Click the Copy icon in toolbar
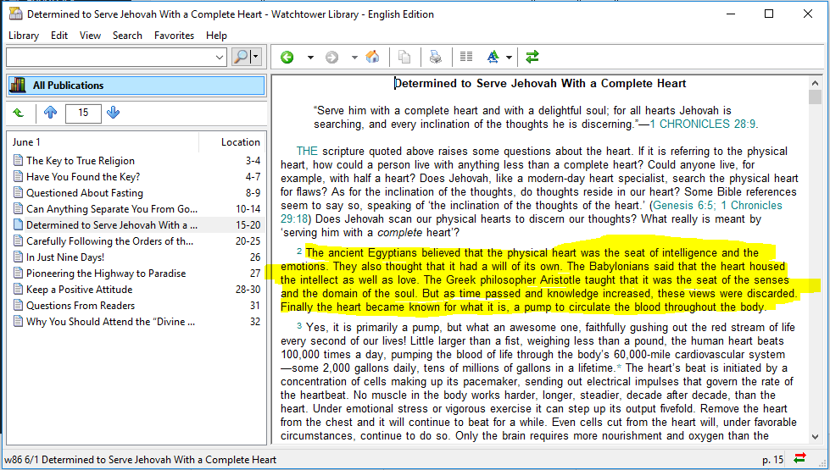This screenshot has width=830, height=470. 404,58
